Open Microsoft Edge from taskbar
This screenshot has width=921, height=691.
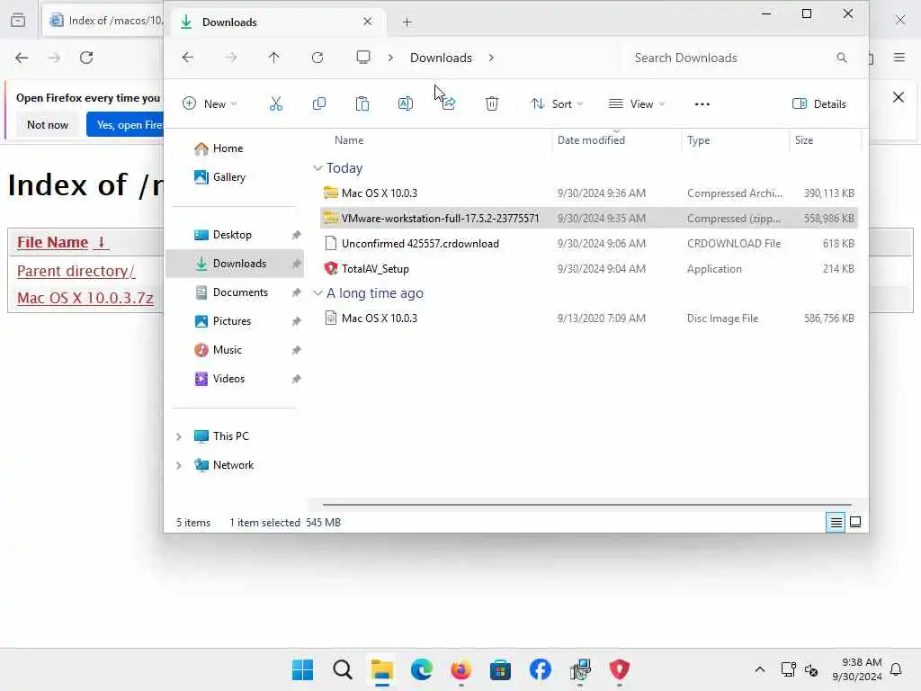pos(421,669)
